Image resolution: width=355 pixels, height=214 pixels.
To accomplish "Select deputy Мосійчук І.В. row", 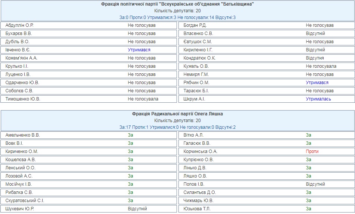I will click(x=89, y=184).
